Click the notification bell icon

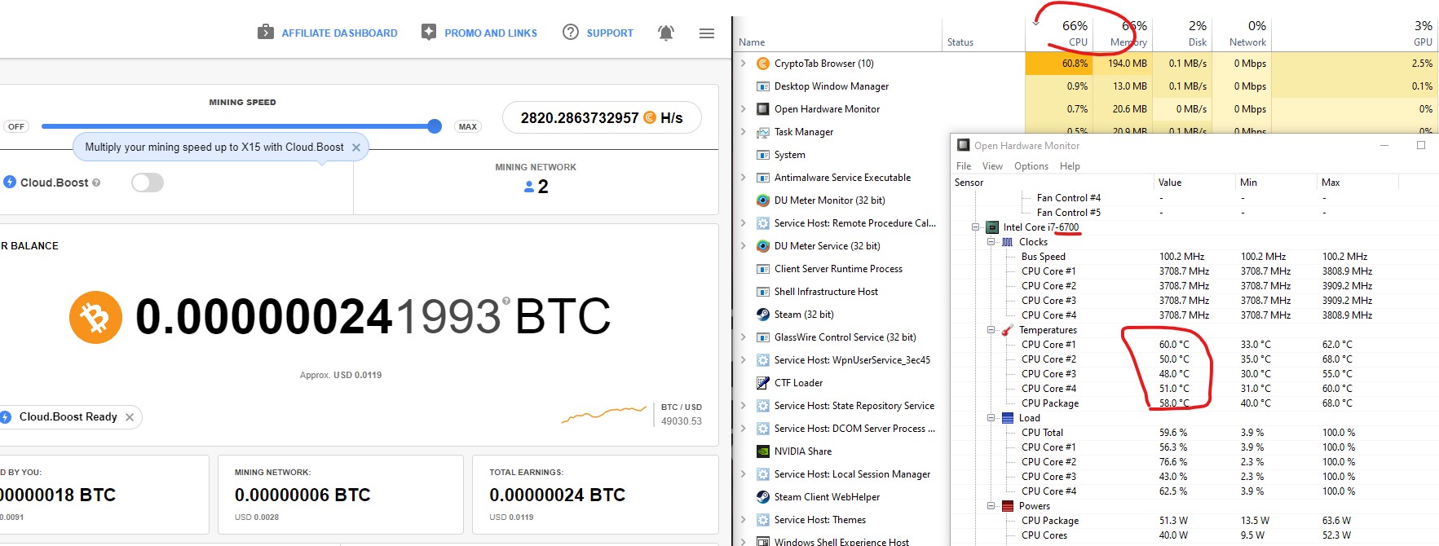666,33
